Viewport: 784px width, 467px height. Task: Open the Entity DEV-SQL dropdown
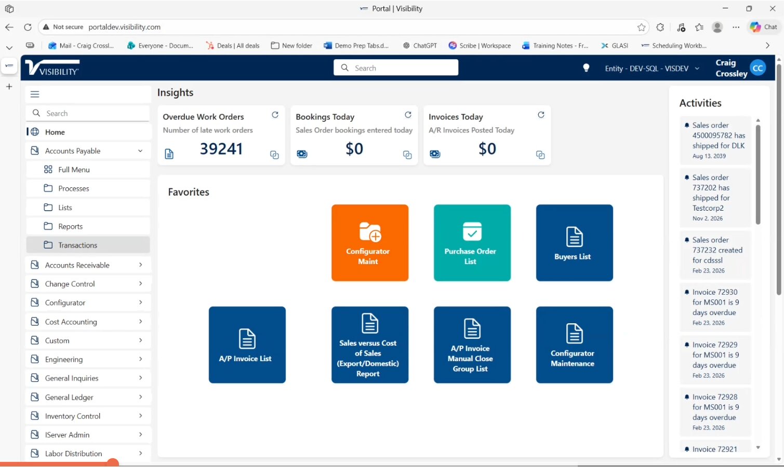click(652, 68)
